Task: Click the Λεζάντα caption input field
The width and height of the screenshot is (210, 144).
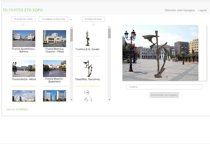Action: click(164, 87)
